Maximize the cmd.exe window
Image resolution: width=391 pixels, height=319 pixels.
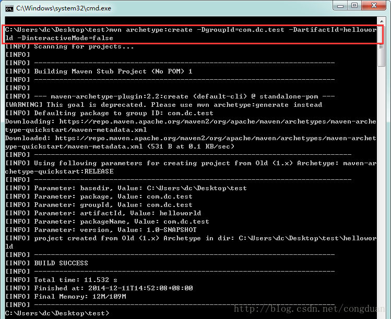[354, 6]
